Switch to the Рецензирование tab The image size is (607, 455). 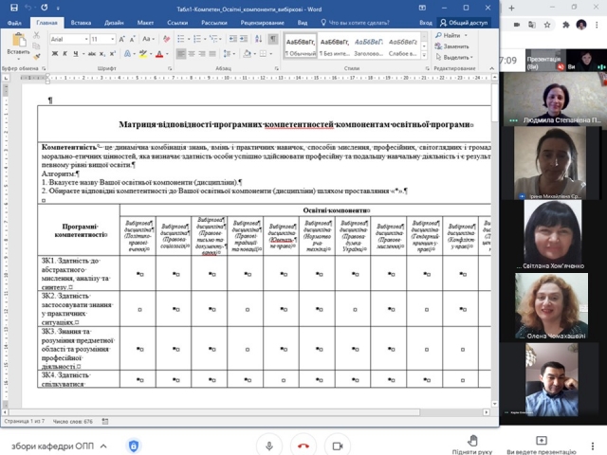(x=260, y=21)
